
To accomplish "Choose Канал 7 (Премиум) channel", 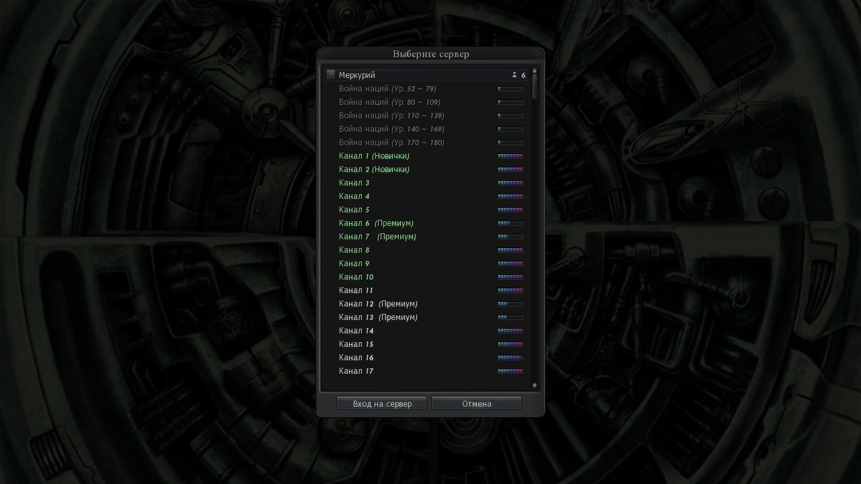I will pyautogui.click(x=377, y=237).
